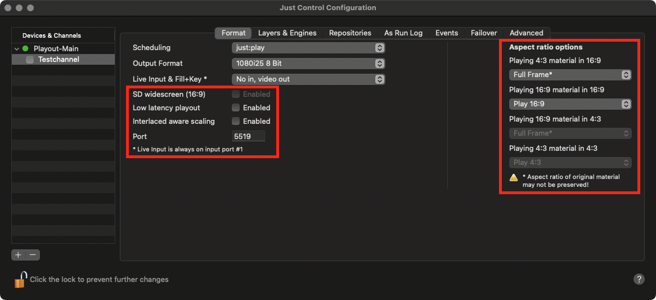Click the SD widescreen (16:9) label

[169, 94]
